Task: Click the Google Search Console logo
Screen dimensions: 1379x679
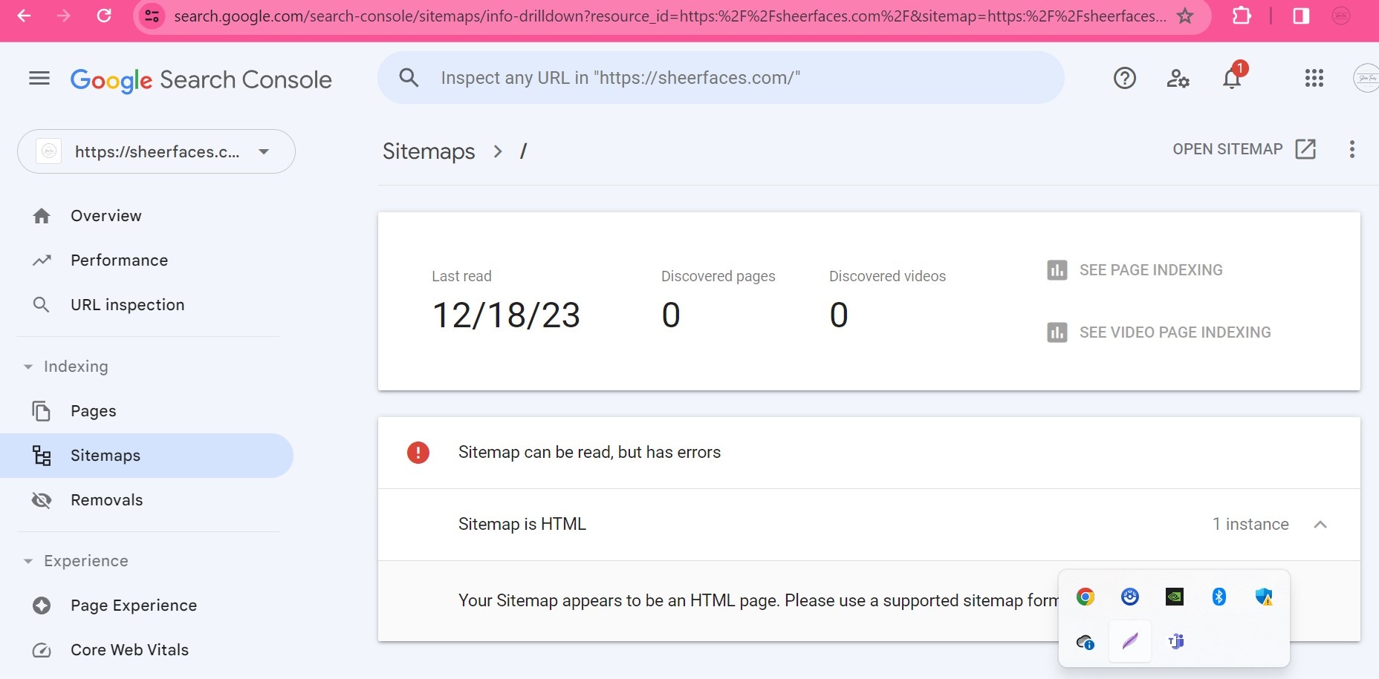Action: (201, 79)
